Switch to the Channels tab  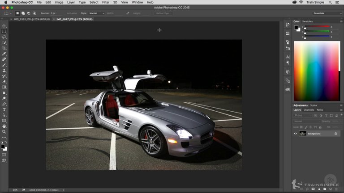(x=309, y=110)
